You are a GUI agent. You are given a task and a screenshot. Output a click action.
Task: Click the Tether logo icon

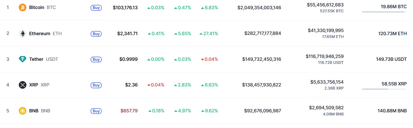pyautogui.click(x=23, y=59)
